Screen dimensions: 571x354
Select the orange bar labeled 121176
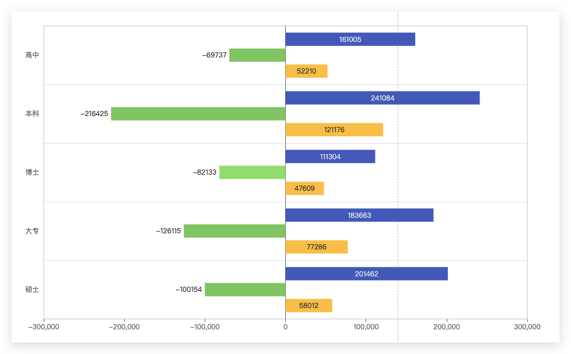[334, 129]
